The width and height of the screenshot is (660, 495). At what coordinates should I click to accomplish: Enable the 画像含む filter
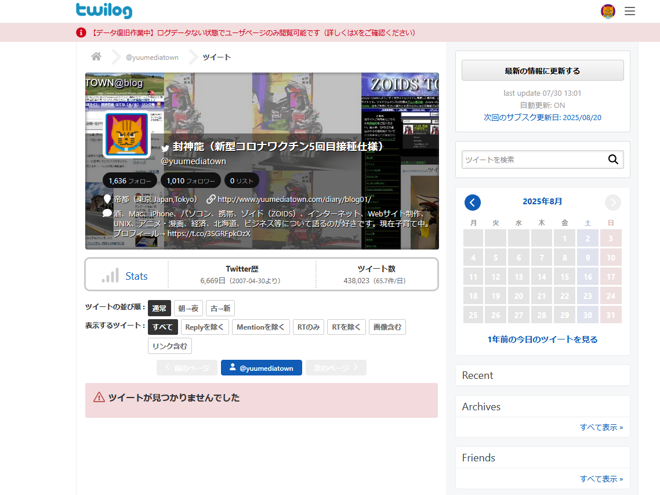[387, 327]
